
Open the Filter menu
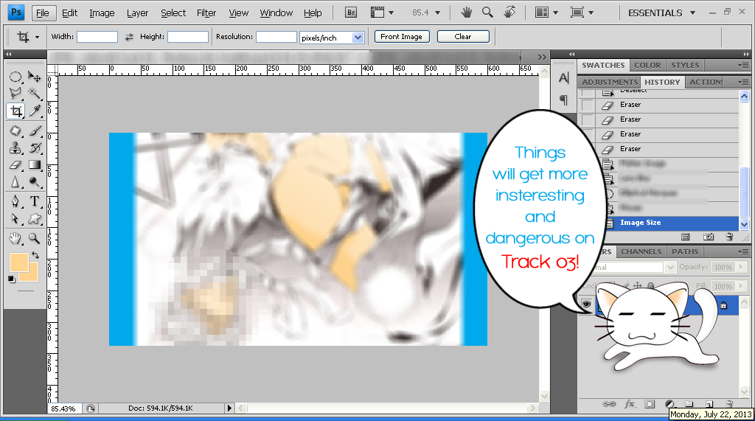(206, 13)
